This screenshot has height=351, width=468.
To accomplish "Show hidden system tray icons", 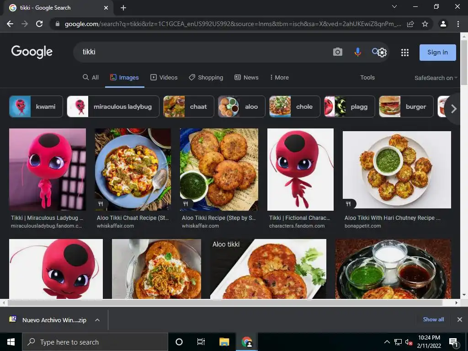I will [387, 342].
